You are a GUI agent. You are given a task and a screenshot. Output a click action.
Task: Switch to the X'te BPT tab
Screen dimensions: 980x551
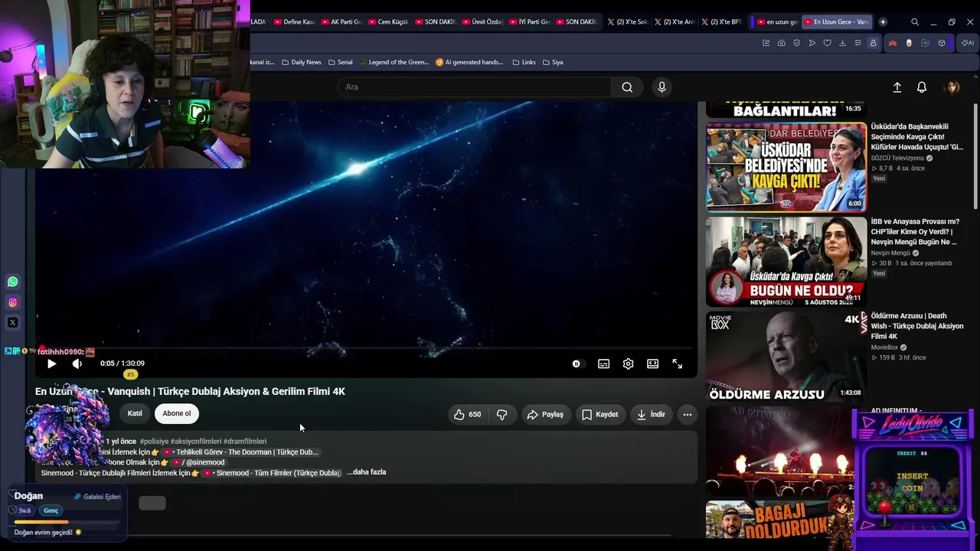click(x=721, y=22)
